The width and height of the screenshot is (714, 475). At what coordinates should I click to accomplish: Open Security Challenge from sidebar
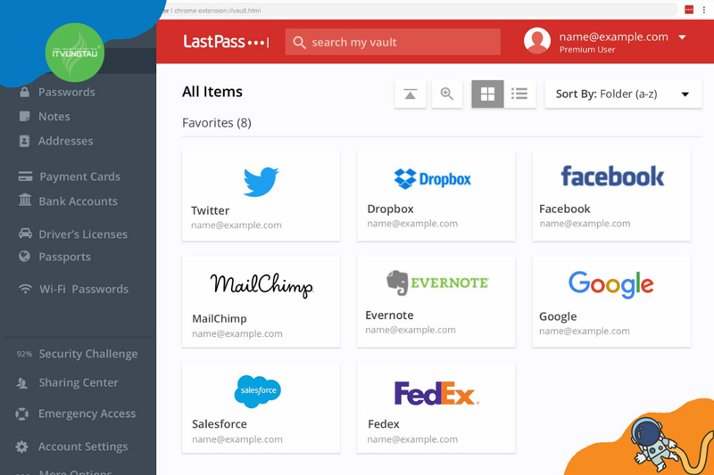(x=87, y=354)
